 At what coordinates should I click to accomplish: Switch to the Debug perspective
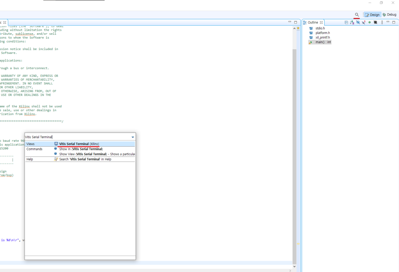(389, 15)
